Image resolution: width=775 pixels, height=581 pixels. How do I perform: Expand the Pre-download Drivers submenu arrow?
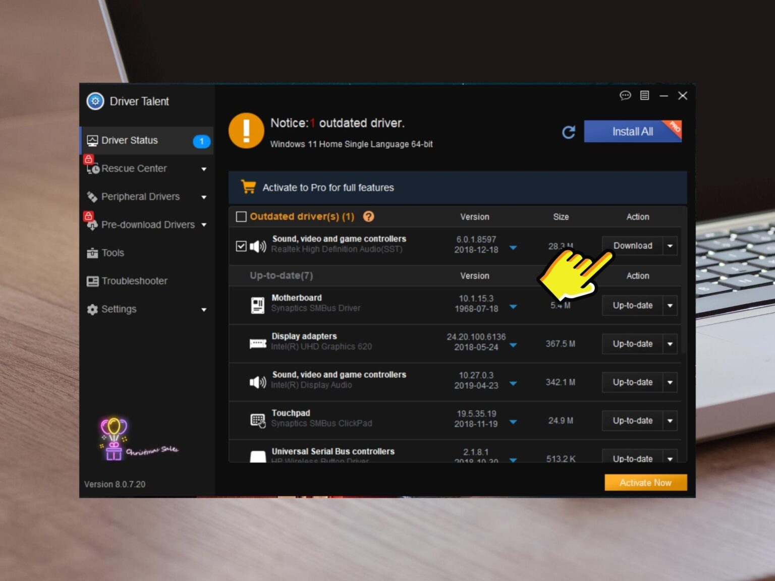pos(204,225)
